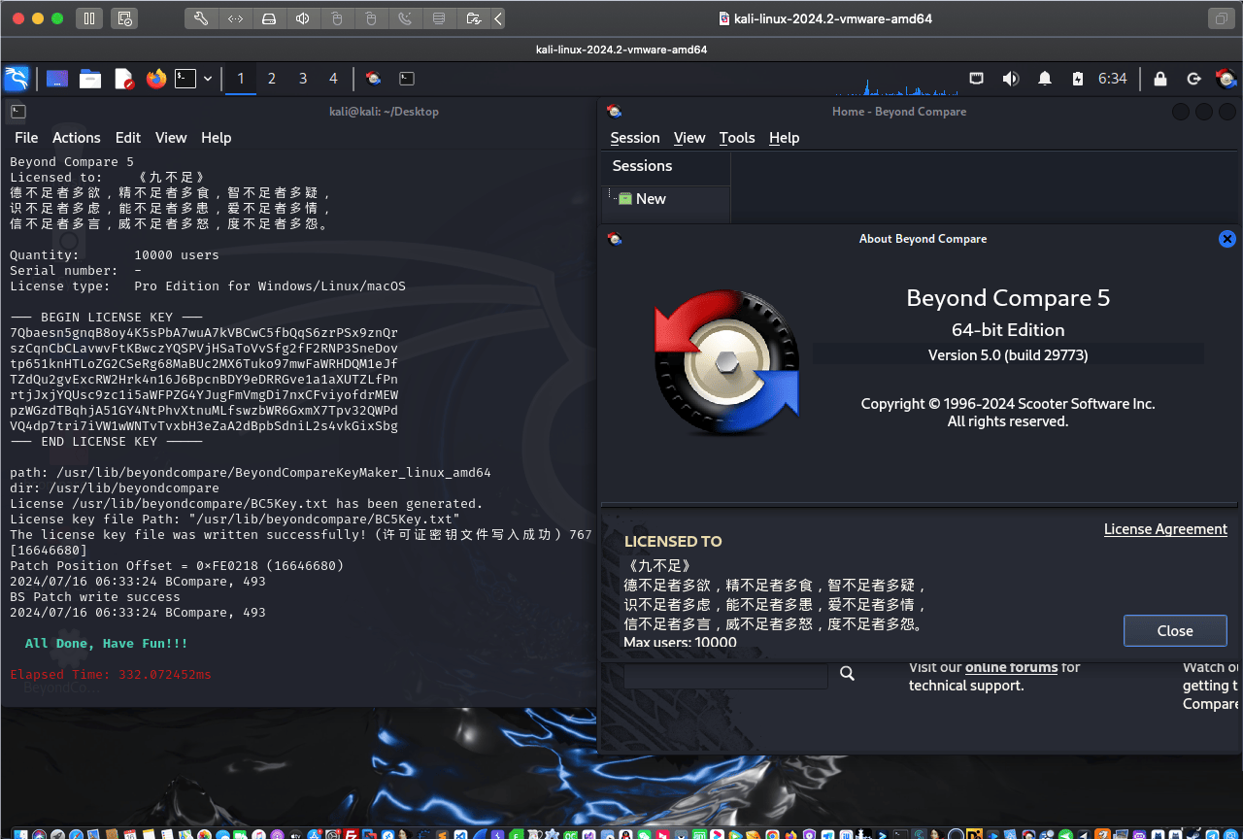Click 'All Done, Have Fun!!!' terminal line
Screen dimensions: 1243x839
pos(107,644)
